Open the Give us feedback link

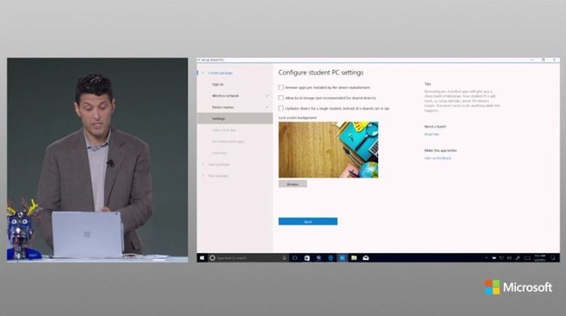point(437,158)
